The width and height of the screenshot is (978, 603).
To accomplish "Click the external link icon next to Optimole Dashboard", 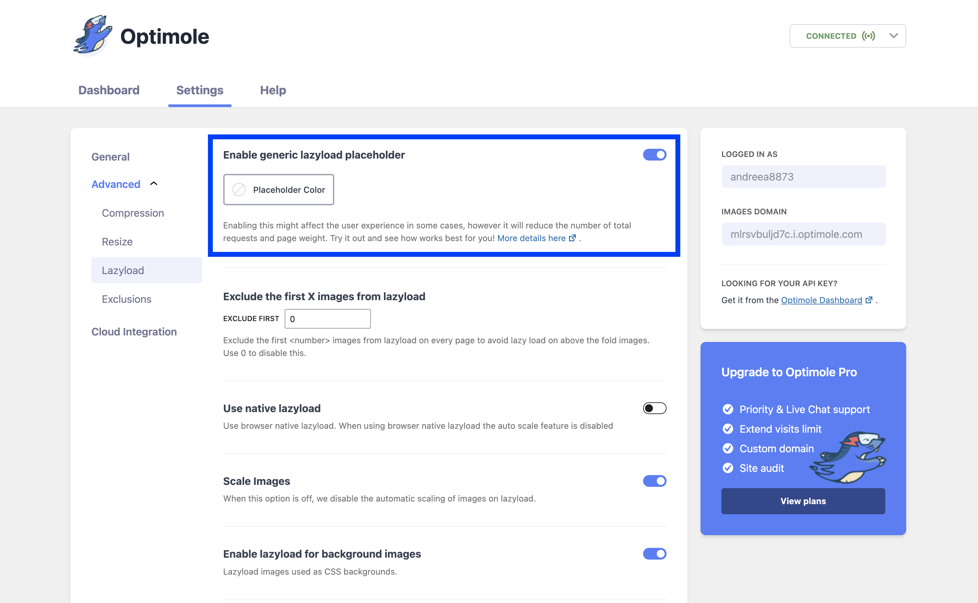I will tap(870, 300).
